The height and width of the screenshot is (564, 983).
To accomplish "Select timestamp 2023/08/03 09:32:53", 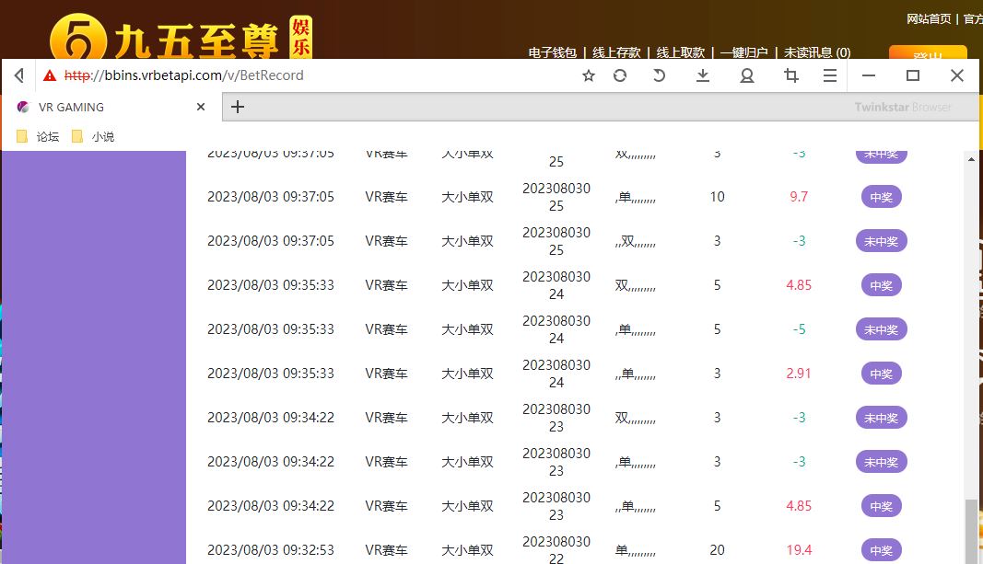I will pos(271,549).
